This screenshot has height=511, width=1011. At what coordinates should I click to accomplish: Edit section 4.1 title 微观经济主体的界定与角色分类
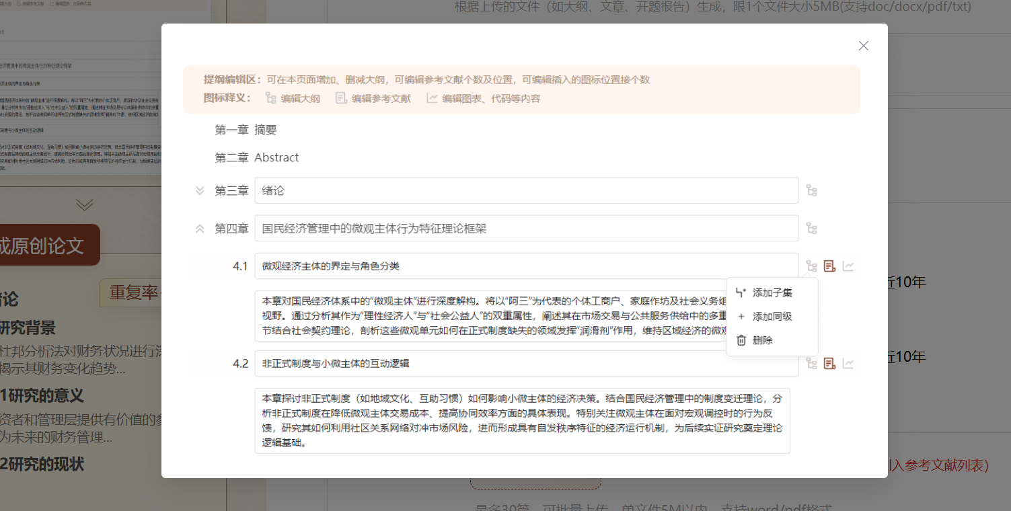coord(526,266)
